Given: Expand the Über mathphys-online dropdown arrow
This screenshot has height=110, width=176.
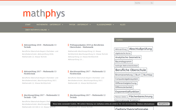Looking at the screenshot, I should click(x=49, y=30).
